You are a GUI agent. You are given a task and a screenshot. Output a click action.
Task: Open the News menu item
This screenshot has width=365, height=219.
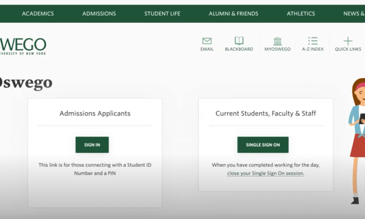click(x=354, y=14)
